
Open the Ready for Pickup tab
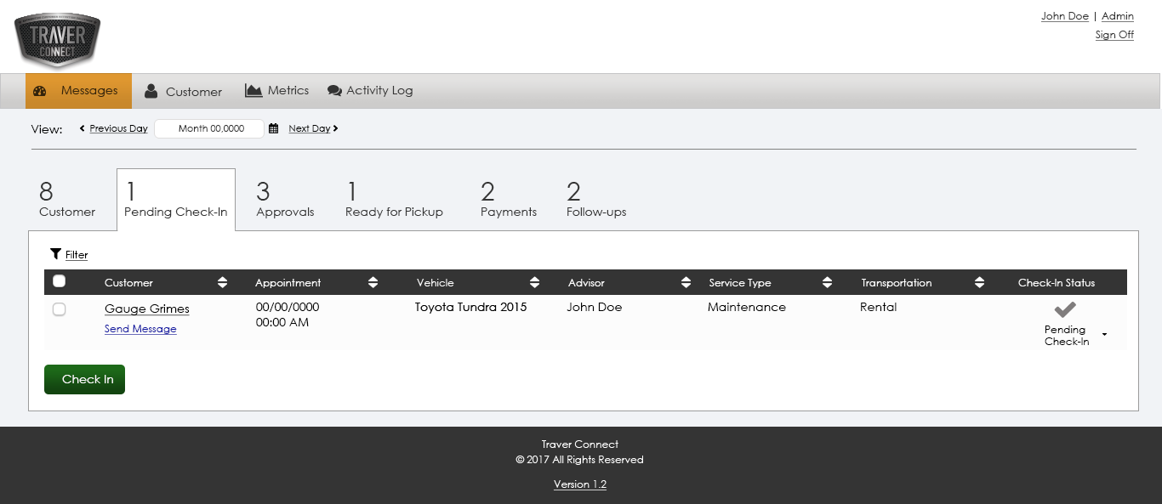point(394,201)
